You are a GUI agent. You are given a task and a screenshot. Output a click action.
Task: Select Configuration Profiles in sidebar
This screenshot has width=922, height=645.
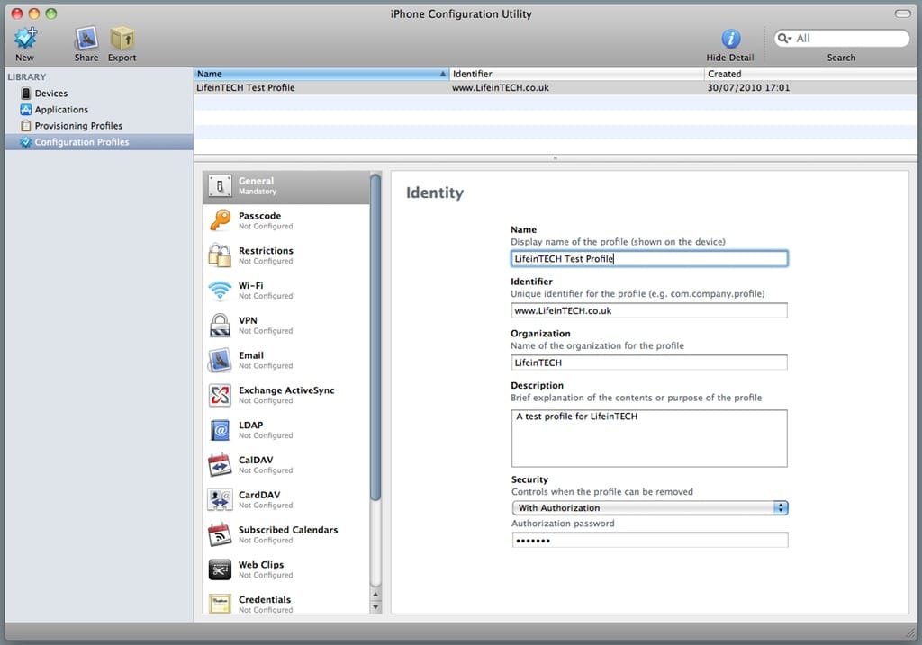point(99,142)
